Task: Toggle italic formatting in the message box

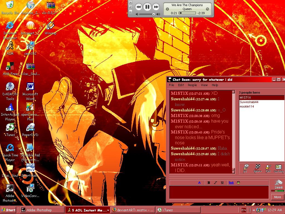Action: [x=215, y=183]
